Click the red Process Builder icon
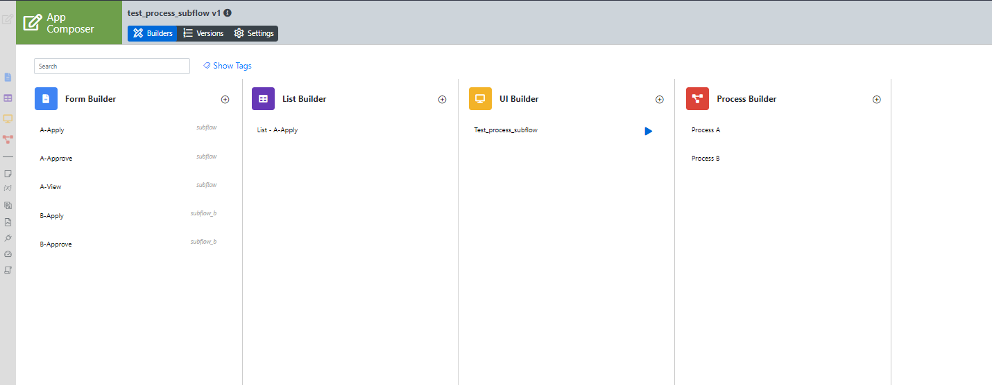 [x=697, y=99]
